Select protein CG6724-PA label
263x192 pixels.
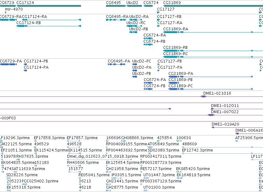coord(155,80)
